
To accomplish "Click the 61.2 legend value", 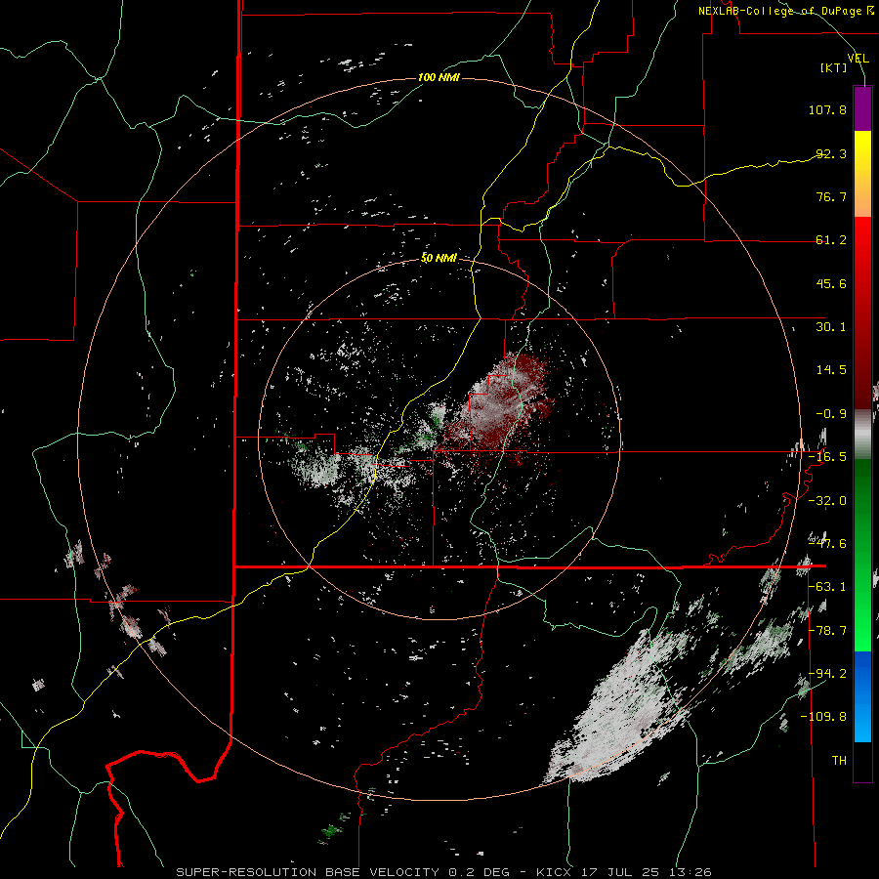I will point(831,240).
